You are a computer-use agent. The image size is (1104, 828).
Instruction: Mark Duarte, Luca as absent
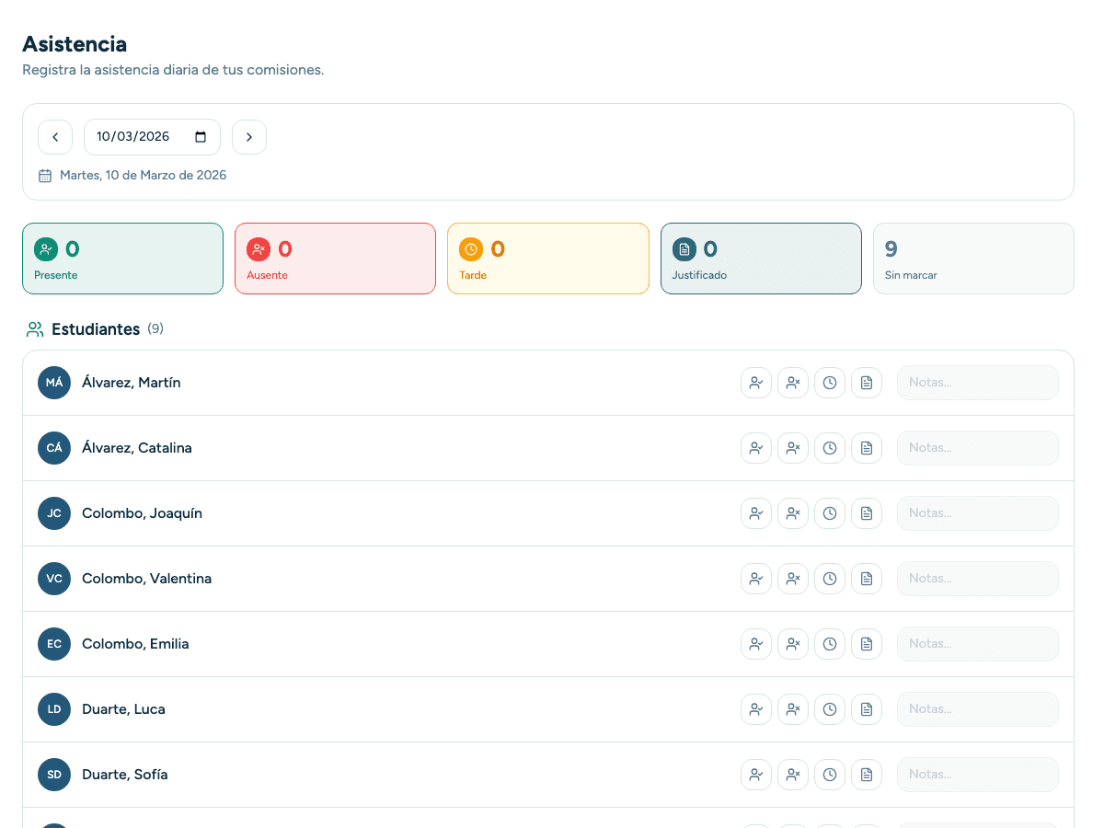[x=793, y=709]
